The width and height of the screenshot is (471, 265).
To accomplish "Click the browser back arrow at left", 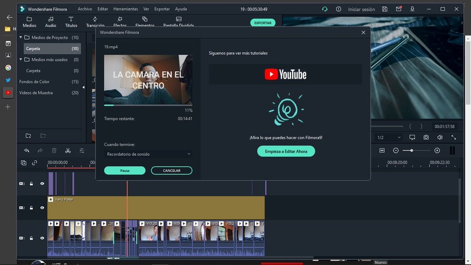I will pos(9,17).
